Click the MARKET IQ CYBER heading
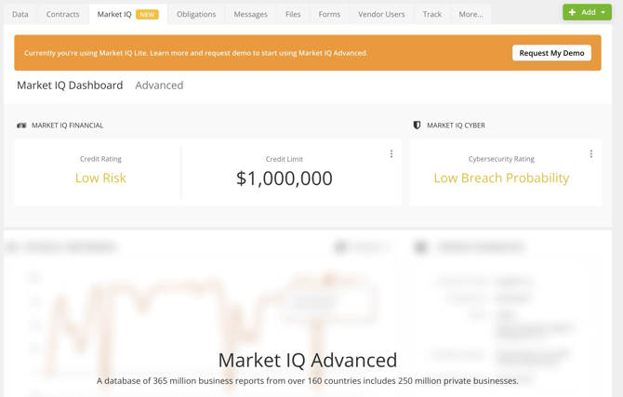Image resolution: width=623 pixels, height=397 pixels. [x=457, y=126]
